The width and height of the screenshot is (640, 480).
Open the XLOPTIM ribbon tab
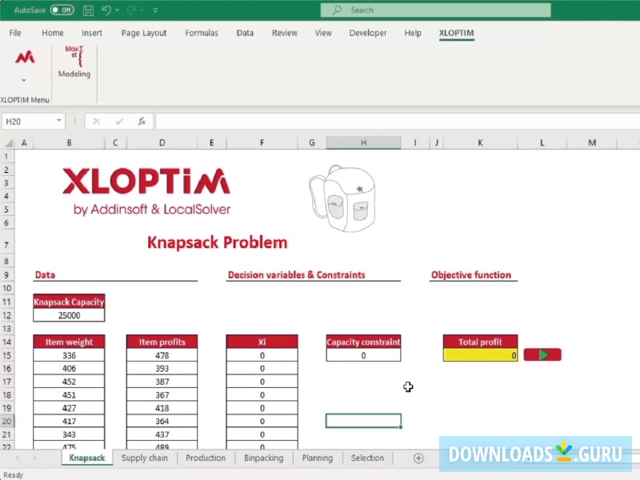pos(456,33)
